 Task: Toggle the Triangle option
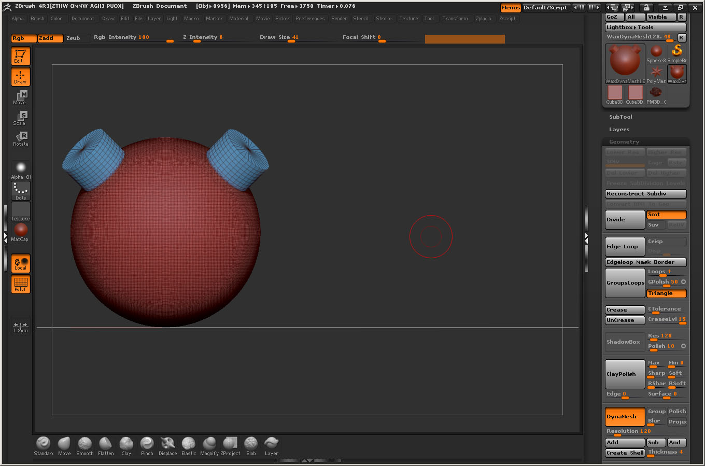[x=667, y=293]
